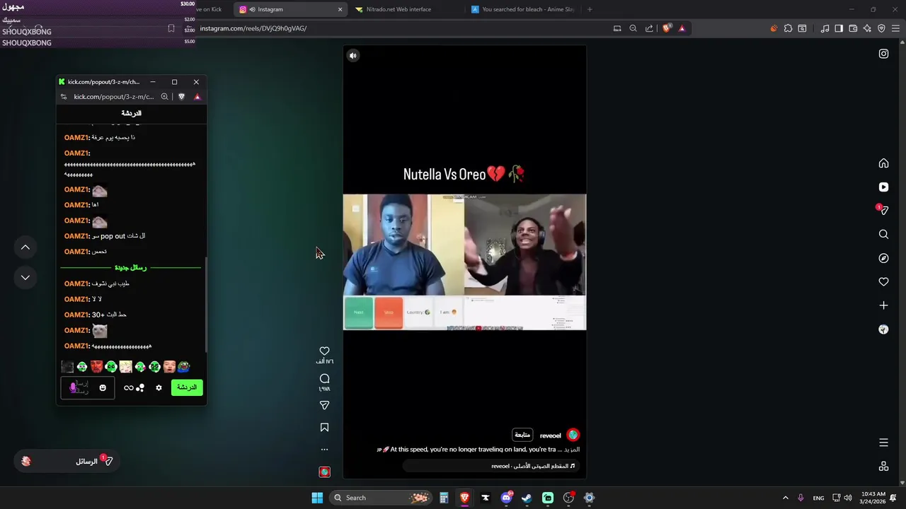
Task: Click Brave shield in Kick popout window
Action: click(181, 97)
